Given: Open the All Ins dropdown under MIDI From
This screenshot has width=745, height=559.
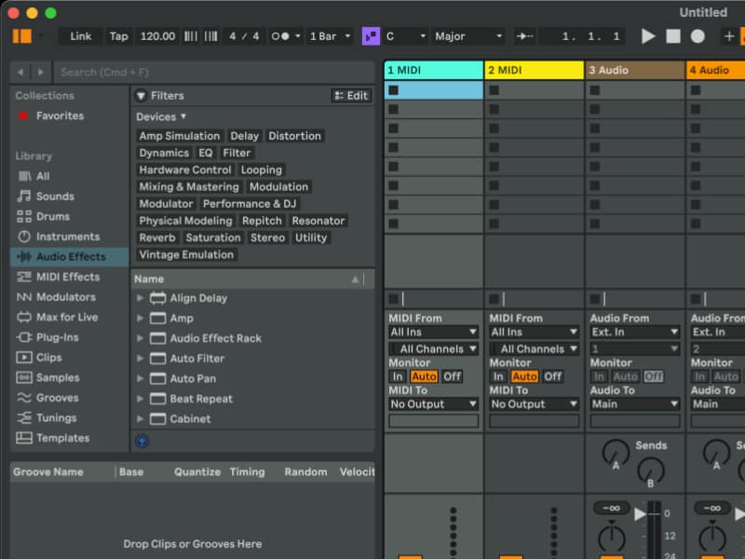Looking at the screenshot, I should click(433, 331).
